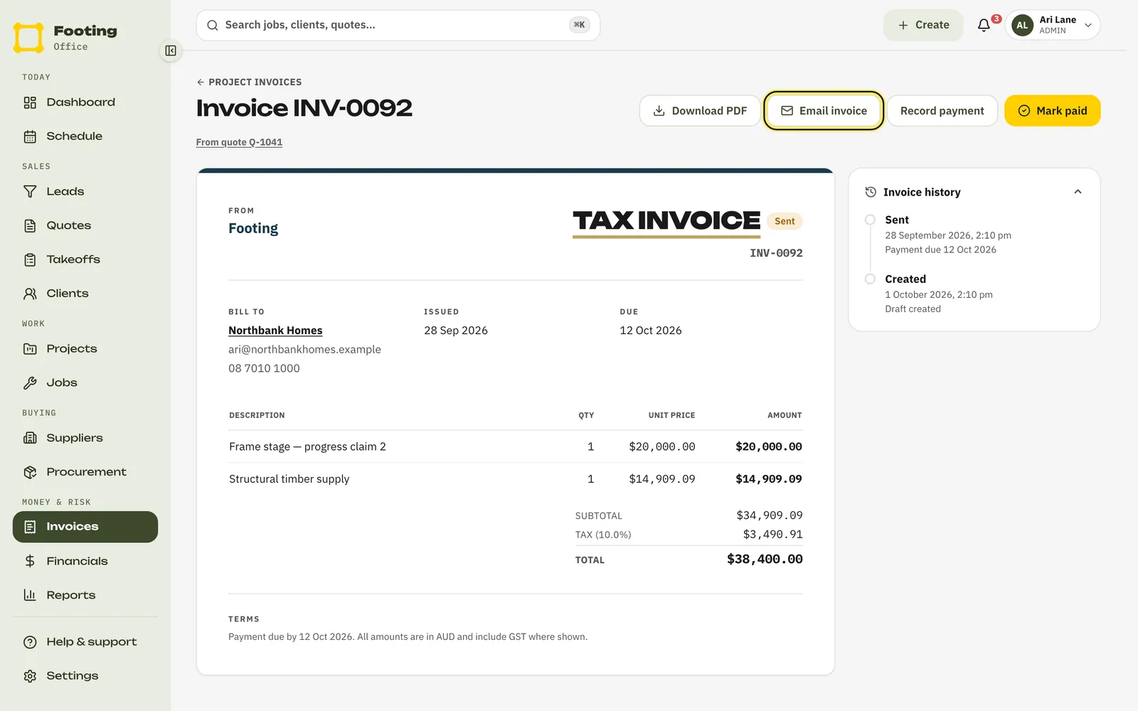This screenshot has width=1138, height=711.
Task: Click the Leads funnel icon
Action: [30, 192]
